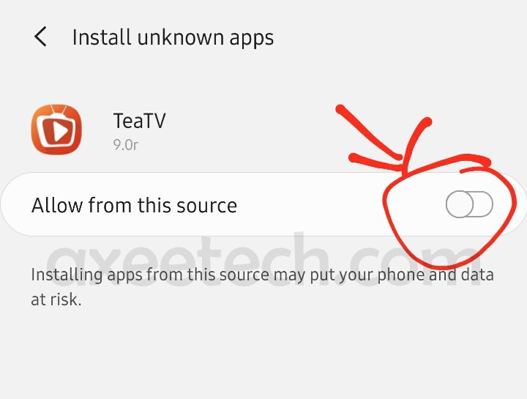Enable the Allow from this source switch
This screenshot has height=399, width=527.
(469, 204)
